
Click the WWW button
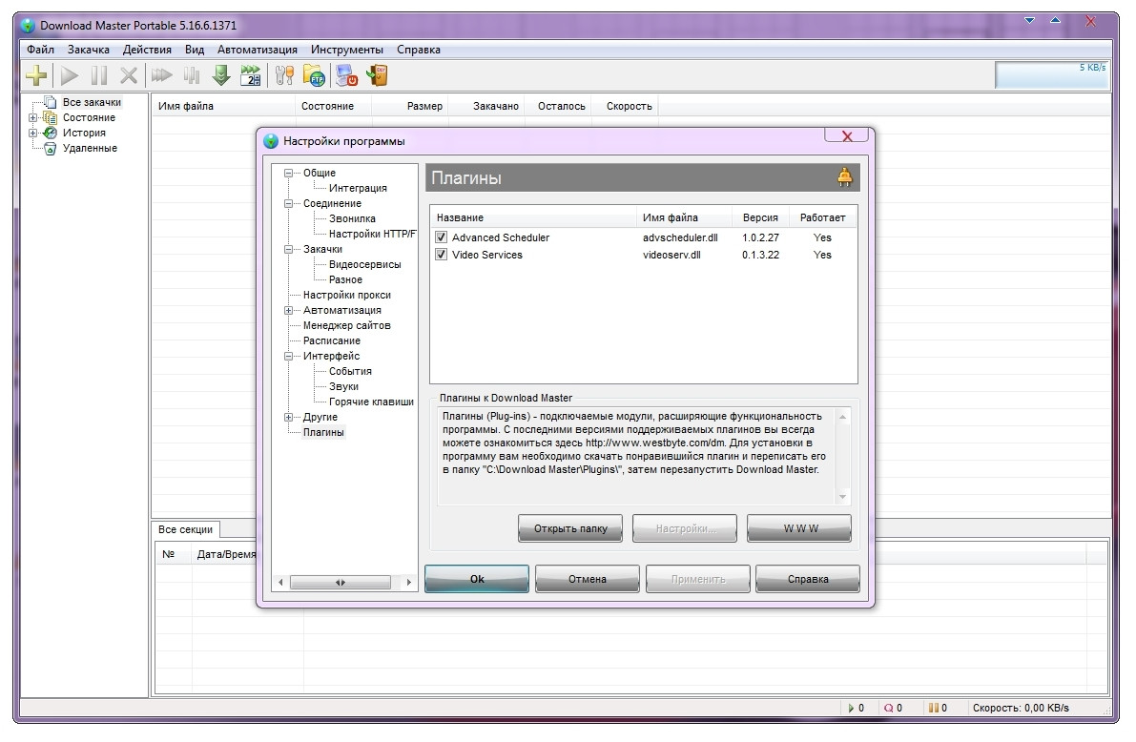tap(799, 529)
